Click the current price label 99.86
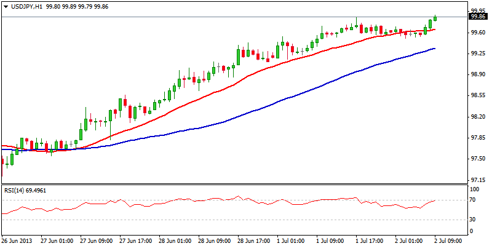 tap(478, 17)
